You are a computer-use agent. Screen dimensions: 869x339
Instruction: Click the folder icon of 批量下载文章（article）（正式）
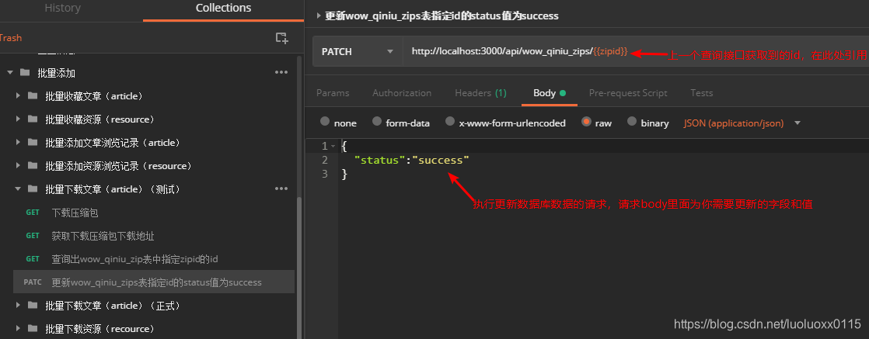coord(33,306)
